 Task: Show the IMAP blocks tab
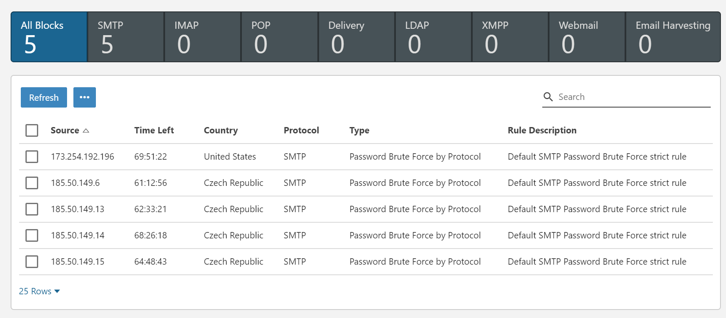click(203, 37)
